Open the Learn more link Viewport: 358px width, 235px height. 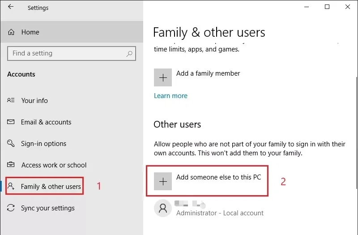click(x=170, y=96)
